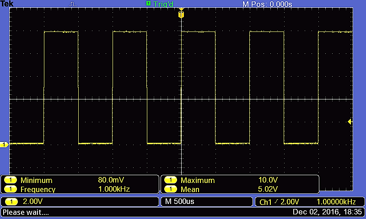Click the Frequency measurement label

tap(38, 189)
